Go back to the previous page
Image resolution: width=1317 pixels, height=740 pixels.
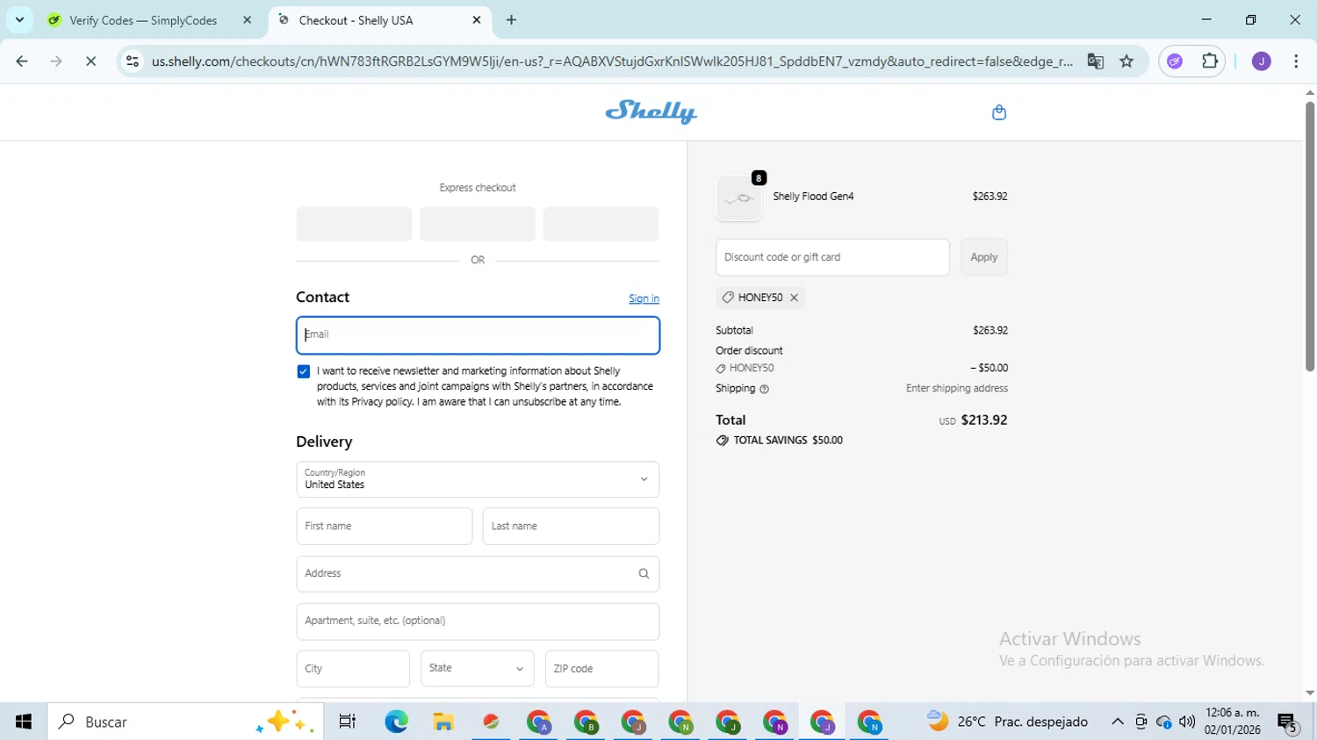(22, 61)
